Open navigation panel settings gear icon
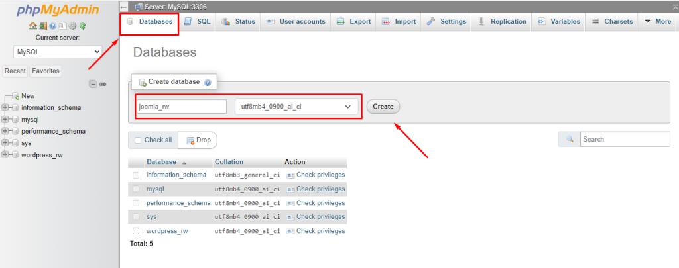Viewport: 679px width, 268px height. pyautogui.click(x=72, y=26)
